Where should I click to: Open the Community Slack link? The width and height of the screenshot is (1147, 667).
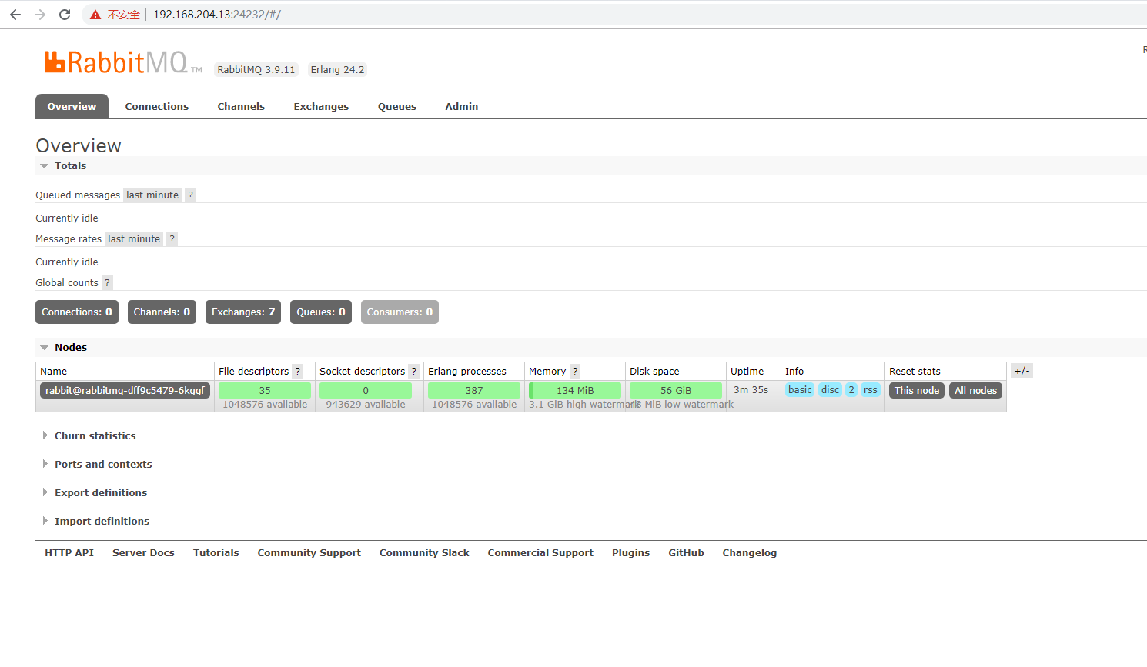[424, 552]
